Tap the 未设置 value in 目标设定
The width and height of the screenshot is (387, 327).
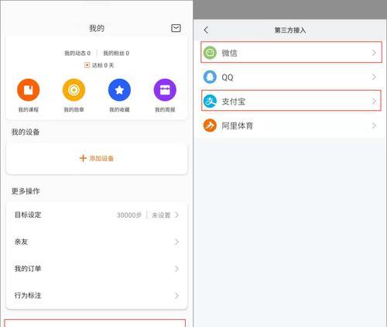coord(161,215)
